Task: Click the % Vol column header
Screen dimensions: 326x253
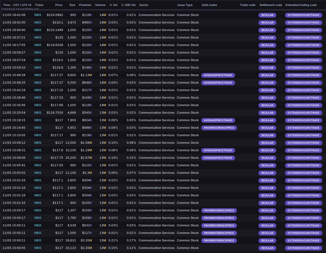Action: coord(113,5)
